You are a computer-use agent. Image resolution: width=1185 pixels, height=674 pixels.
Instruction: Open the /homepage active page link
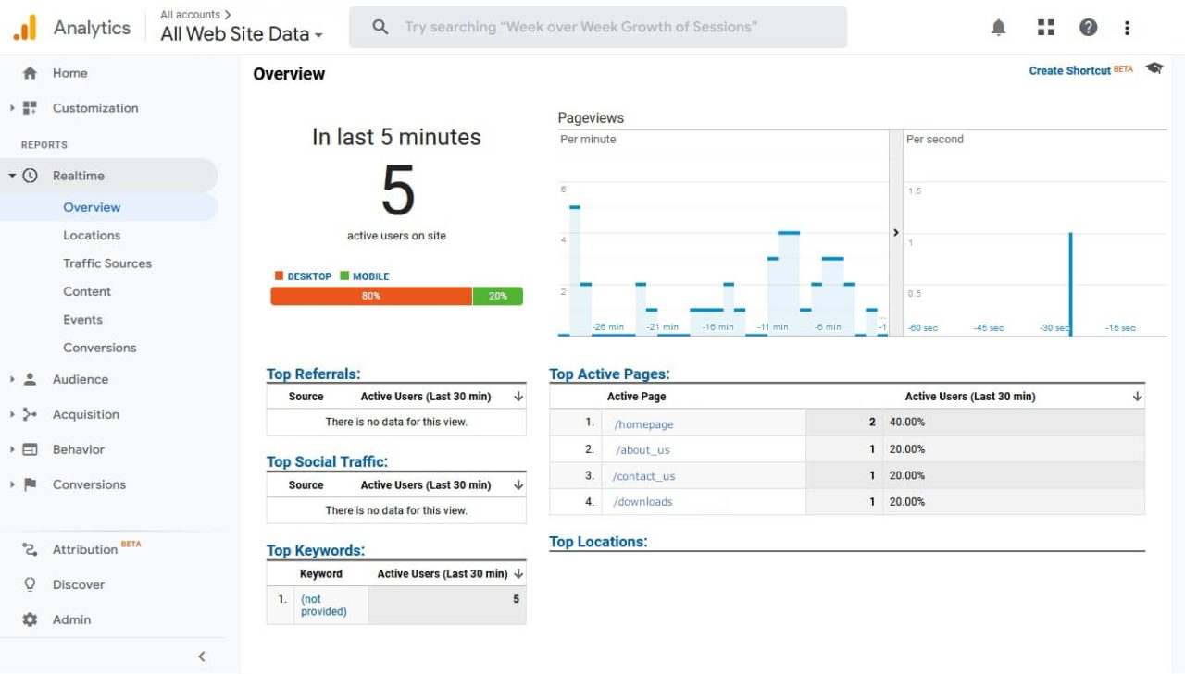(643, 424)
